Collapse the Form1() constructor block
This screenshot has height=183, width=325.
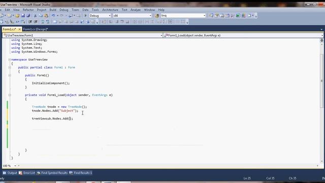pos(10,75)
